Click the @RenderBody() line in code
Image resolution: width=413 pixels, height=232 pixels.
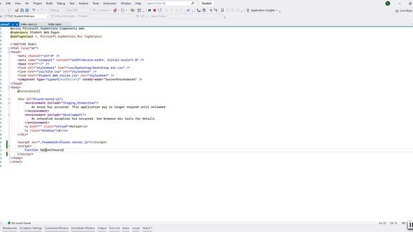(x=29, y=92)
